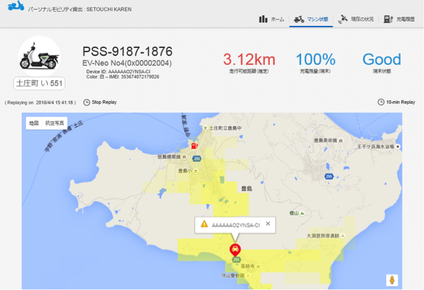Click route 255 shield near 豊島横尾館
424x290 pixels.
(x=197, y=159)
